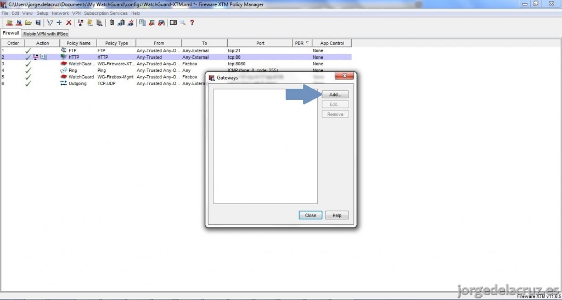Sort by the Action column header
The height and width of the screenshot is (300, 562).
click(x=42, y=43)
